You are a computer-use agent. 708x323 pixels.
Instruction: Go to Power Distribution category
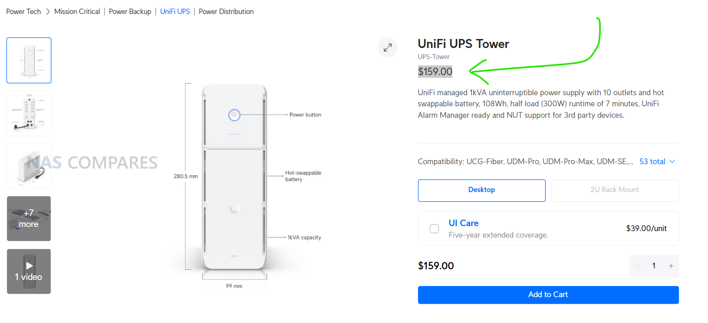coord(226,11)
